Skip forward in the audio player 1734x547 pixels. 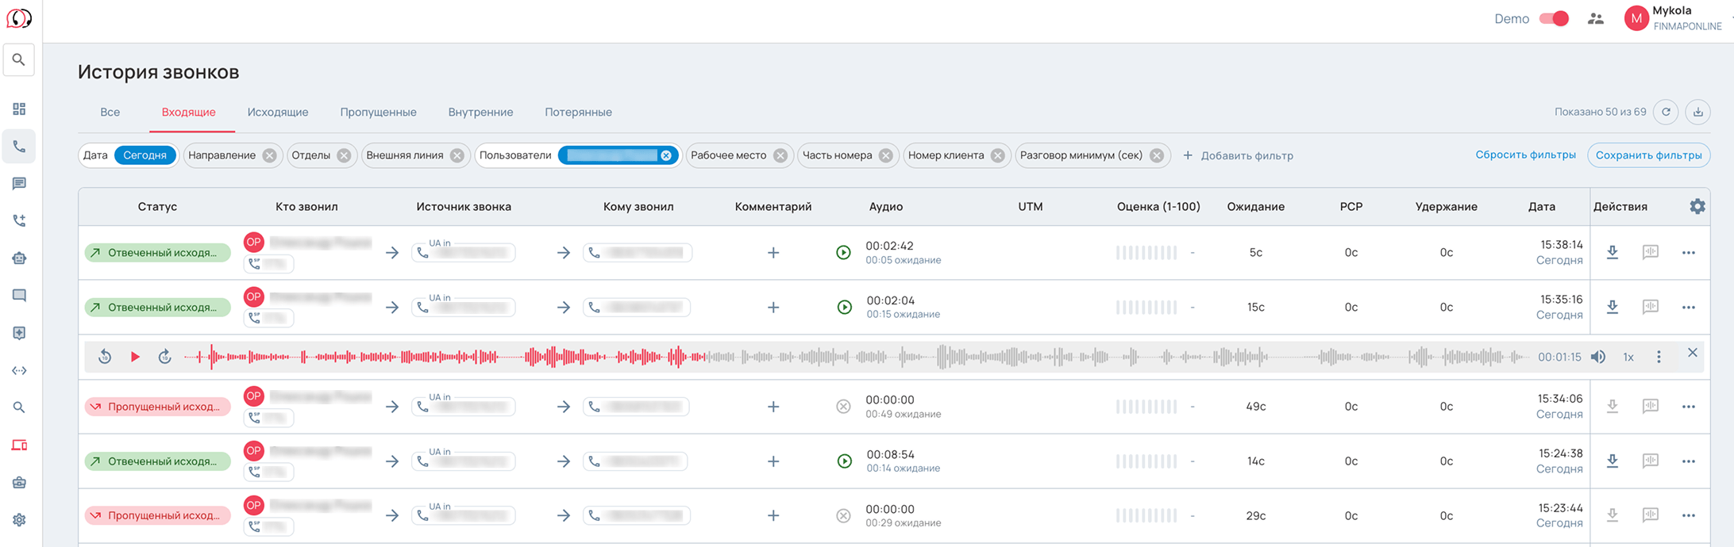coord(164,358)
